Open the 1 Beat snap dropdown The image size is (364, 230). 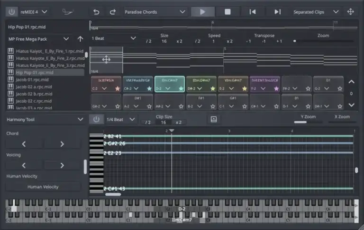[114, 38]
